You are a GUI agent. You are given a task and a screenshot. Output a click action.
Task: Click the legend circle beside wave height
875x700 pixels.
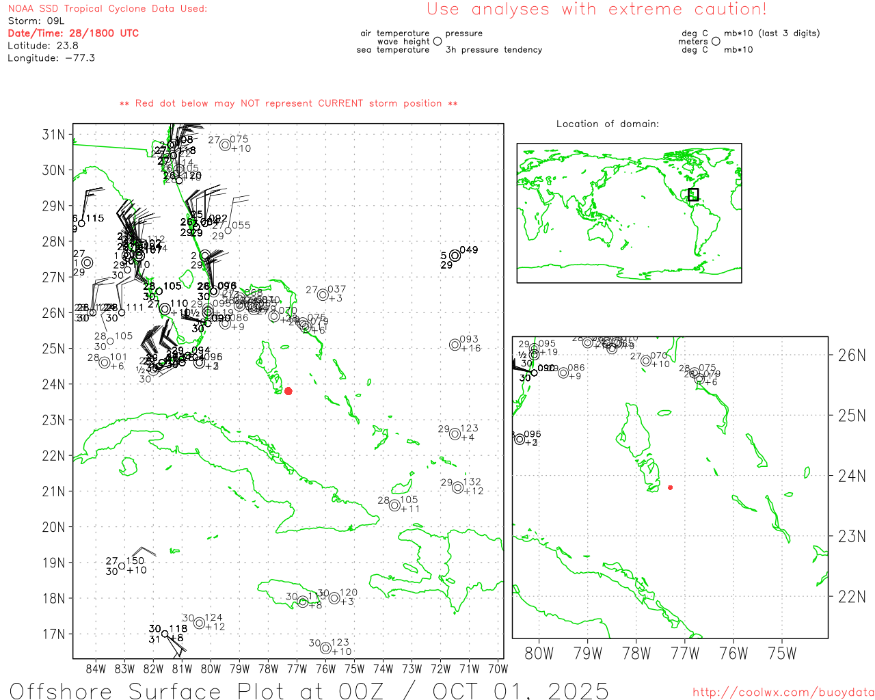tap(437, 42)
